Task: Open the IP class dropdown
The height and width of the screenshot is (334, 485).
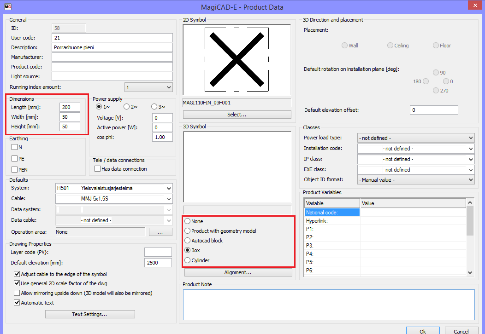Action: pos(416,159)
